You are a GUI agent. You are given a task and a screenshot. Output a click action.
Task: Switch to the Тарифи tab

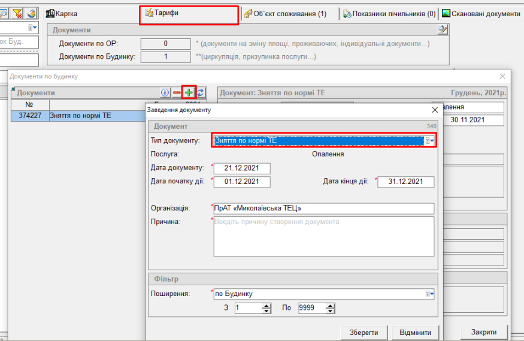point(189,13)
